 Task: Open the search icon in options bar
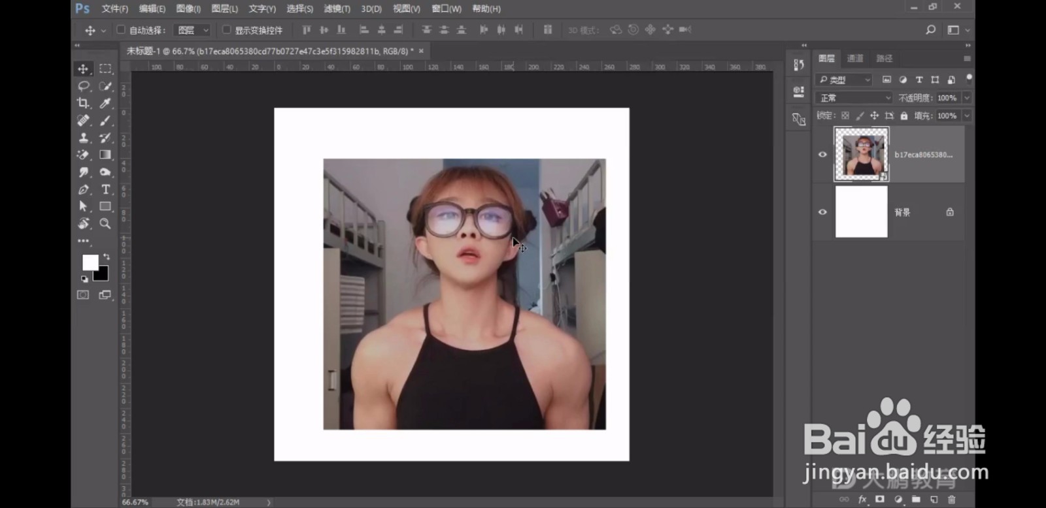[930, 30]
